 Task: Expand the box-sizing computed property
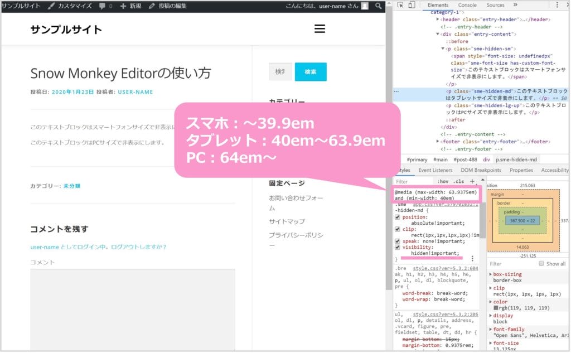click(490, 274)
